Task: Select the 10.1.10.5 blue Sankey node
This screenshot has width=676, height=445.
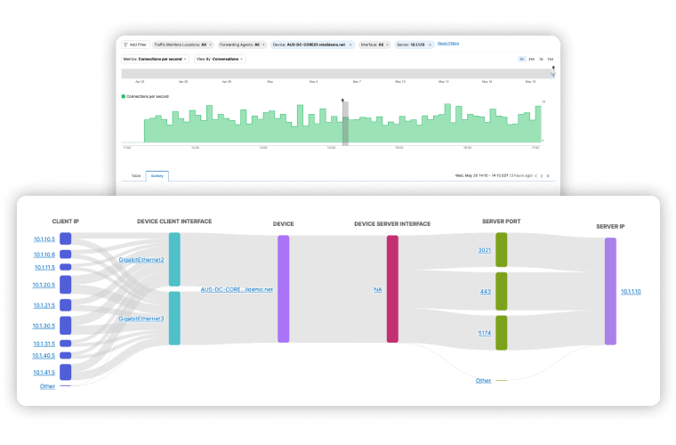Action: coord(66,239)
